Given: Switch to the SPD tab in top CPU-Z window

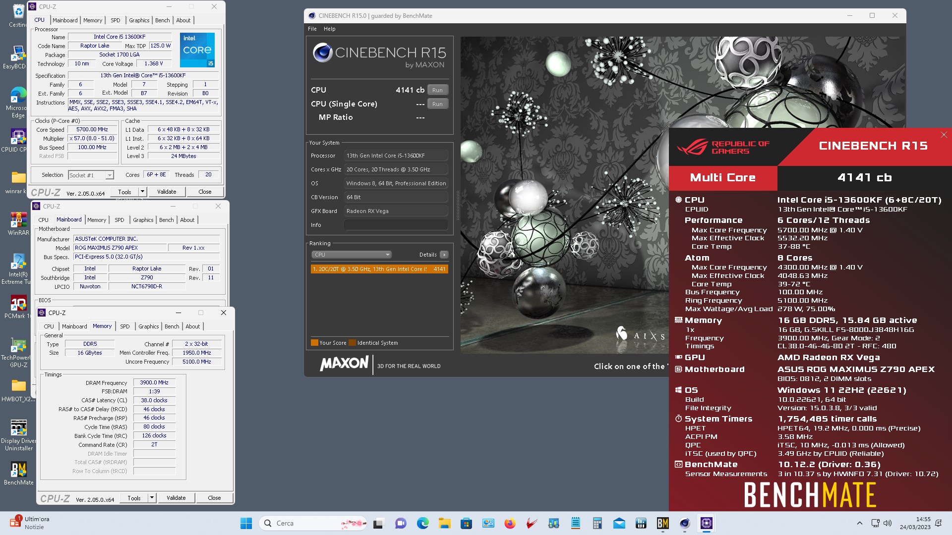Looking at the screenshot, I should 116,20.
